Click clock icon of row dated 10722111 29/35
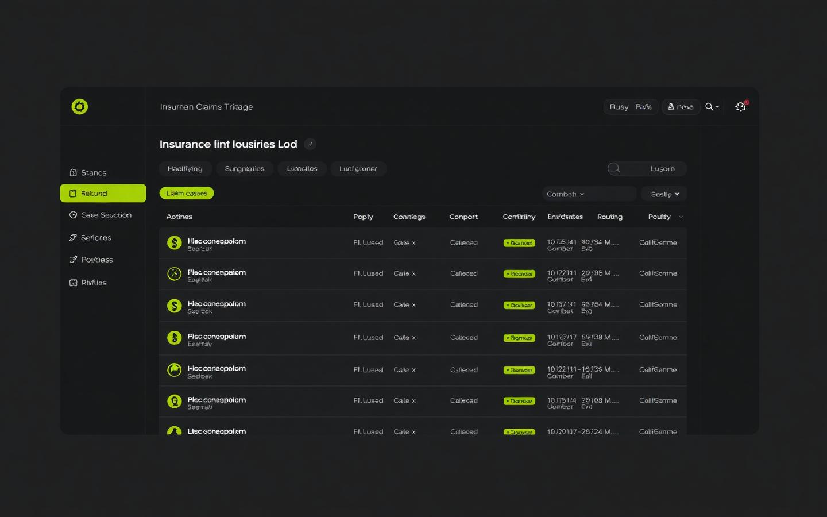This screenshot has width=827, height=517. [x=174, y=274]
